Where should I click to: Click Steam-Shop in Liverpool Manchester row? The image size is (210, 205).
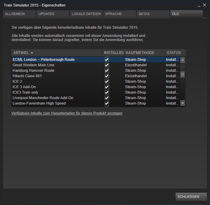[x=136, y=98]
